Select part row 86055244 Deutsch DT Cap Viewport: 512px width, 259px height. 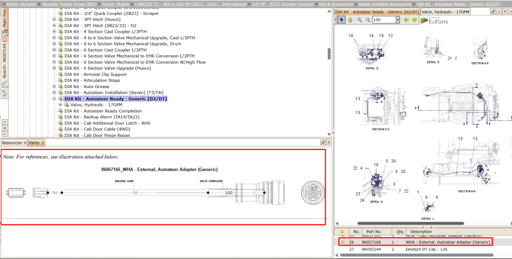pyautogui.click(x=423, y=249)
